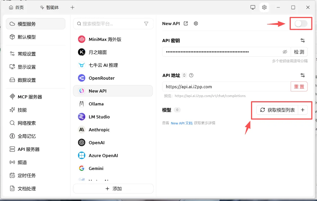Viewport: 317px width, 201px height.
Task: Edit the API address field
Action: point(226,87)
